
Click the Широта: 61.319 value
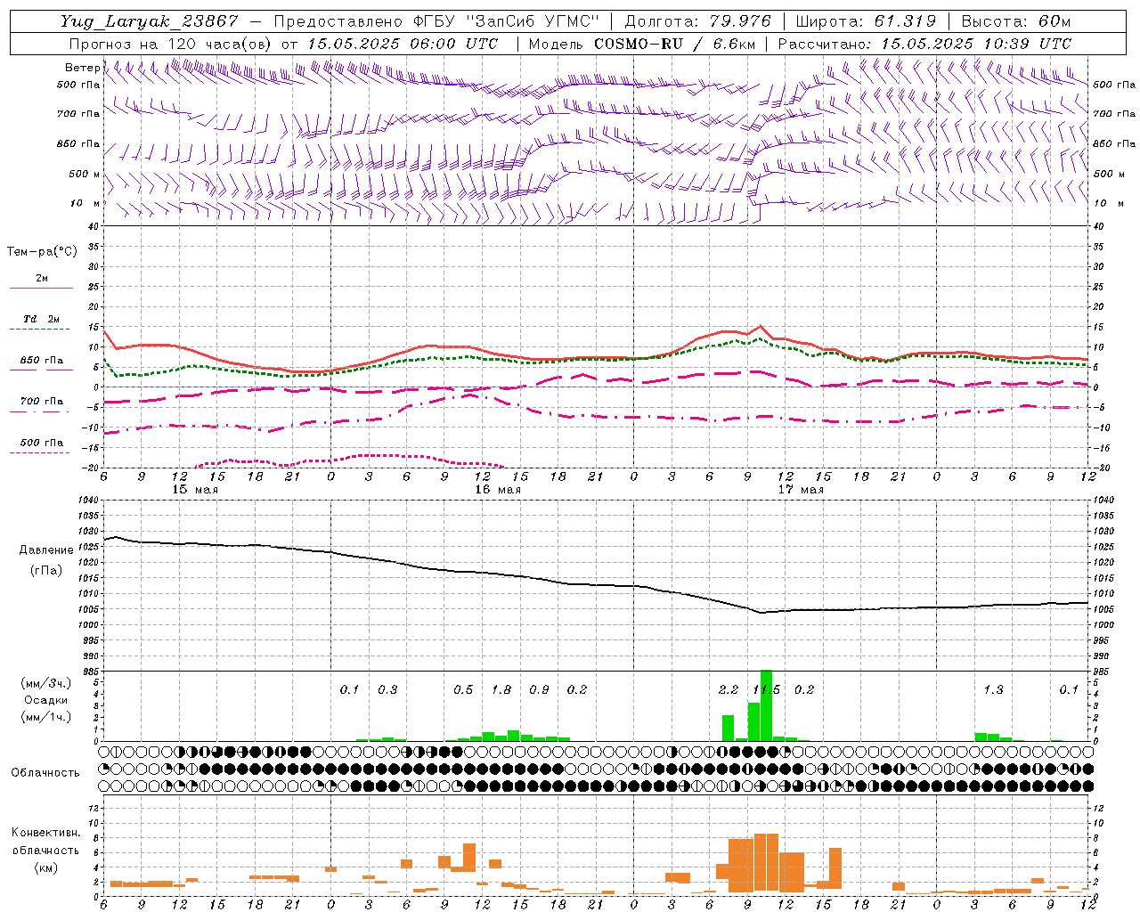(866, 21)
